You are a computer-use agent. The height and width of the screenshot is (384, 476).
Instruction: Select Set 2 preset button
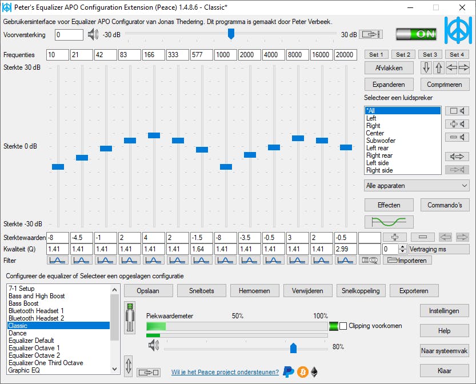pos(403,55)
